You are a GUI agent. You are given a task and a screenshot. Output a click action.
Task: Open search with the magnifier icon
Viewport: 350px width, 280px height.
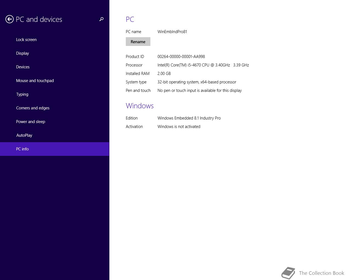101,19
